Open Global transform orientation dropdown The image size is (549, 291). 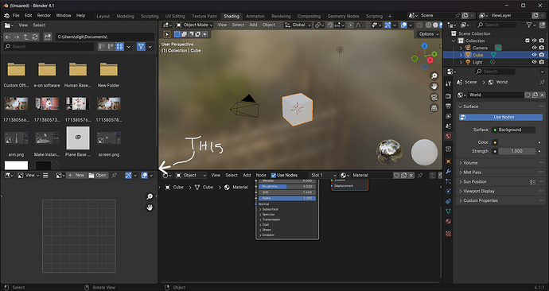coord(298,25)
